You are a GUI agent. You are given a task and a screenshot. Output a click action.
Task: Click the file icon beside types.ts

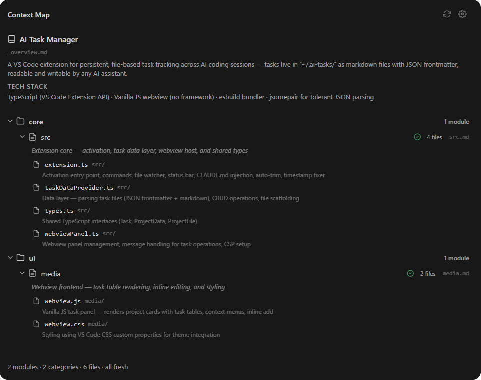point(36,210)
